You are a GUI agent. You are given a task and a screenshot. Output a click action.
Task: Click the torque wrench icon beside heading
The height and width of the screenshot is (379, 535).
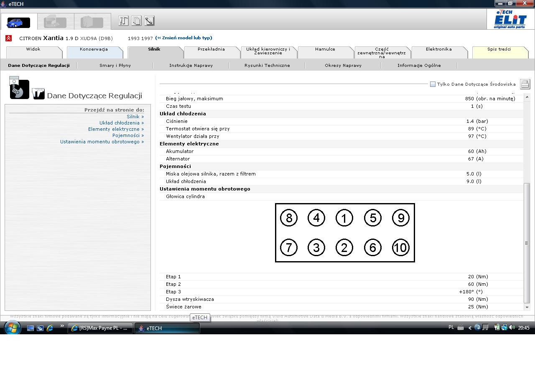38,94
